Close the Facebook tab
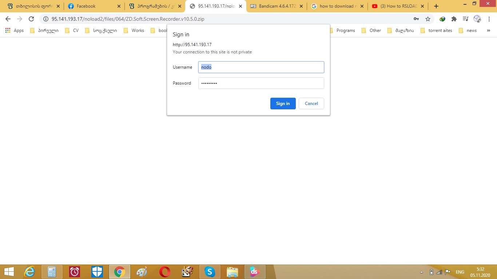497x279 pixels. (x=119, y=6)
